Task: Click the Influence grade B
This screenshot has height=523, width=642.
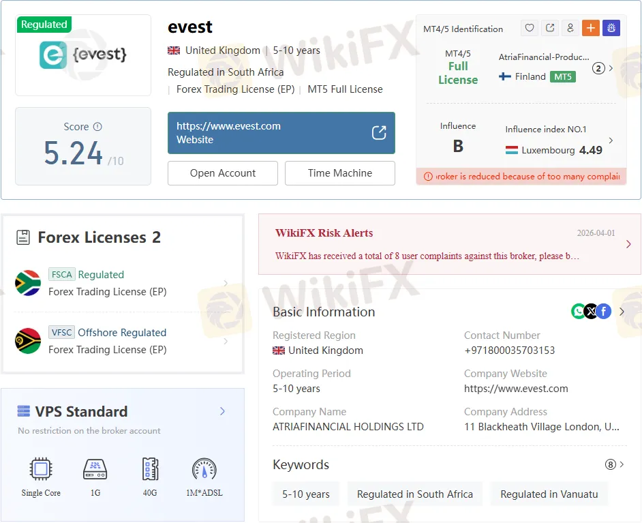Action: [458, 146]
